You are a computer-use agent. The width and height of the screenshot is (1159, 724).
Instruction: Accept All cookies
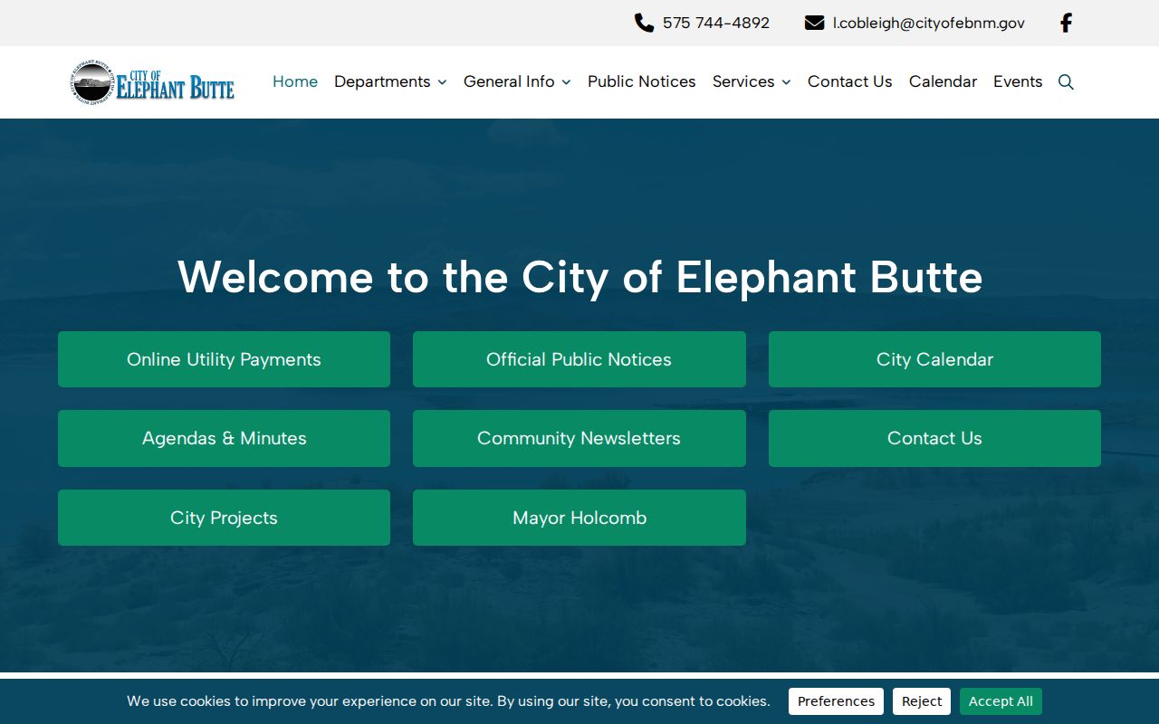[x=1001, y=701]
